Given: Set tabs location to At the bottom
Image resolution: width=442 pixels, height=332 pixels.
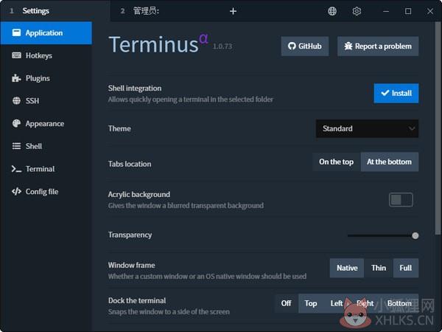Looking at the screenshot, I should pyautogui.click(x=389, y=162).
